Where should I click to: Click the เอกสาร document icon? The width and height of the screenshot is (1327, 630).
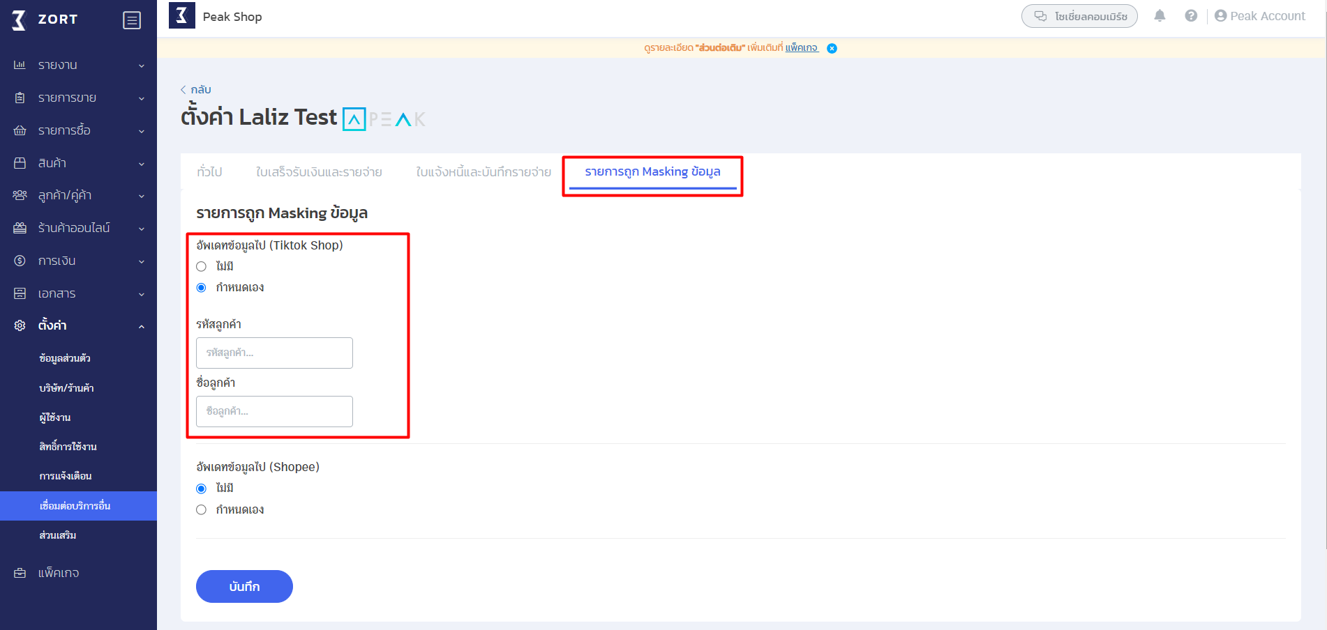click(20, 293)
